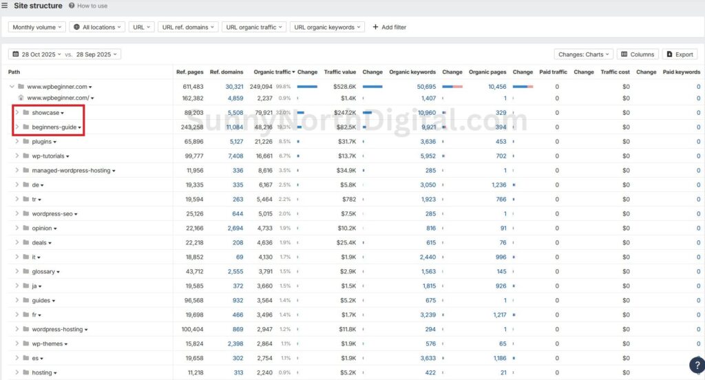Expand the beginners-guide folder row
705x380 pixels.
point(17,127)
